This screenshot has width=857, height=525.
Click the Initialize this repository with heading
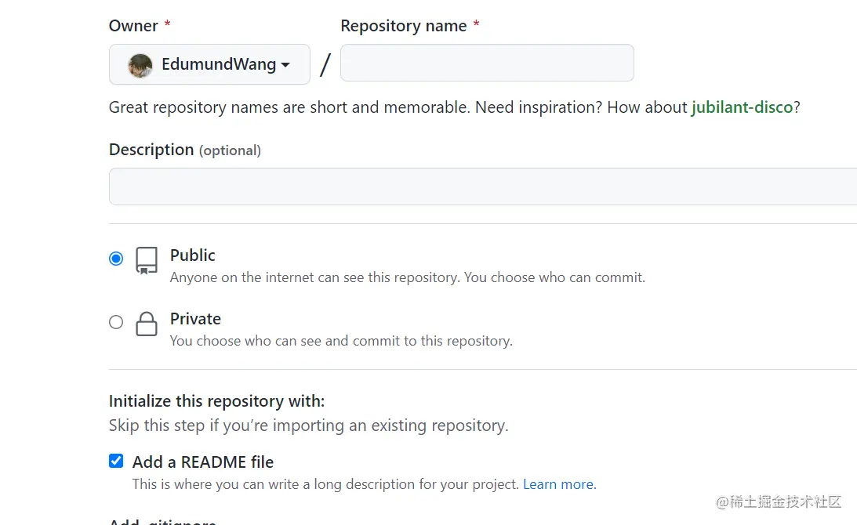pyautogui.click(x=216, y=401)
